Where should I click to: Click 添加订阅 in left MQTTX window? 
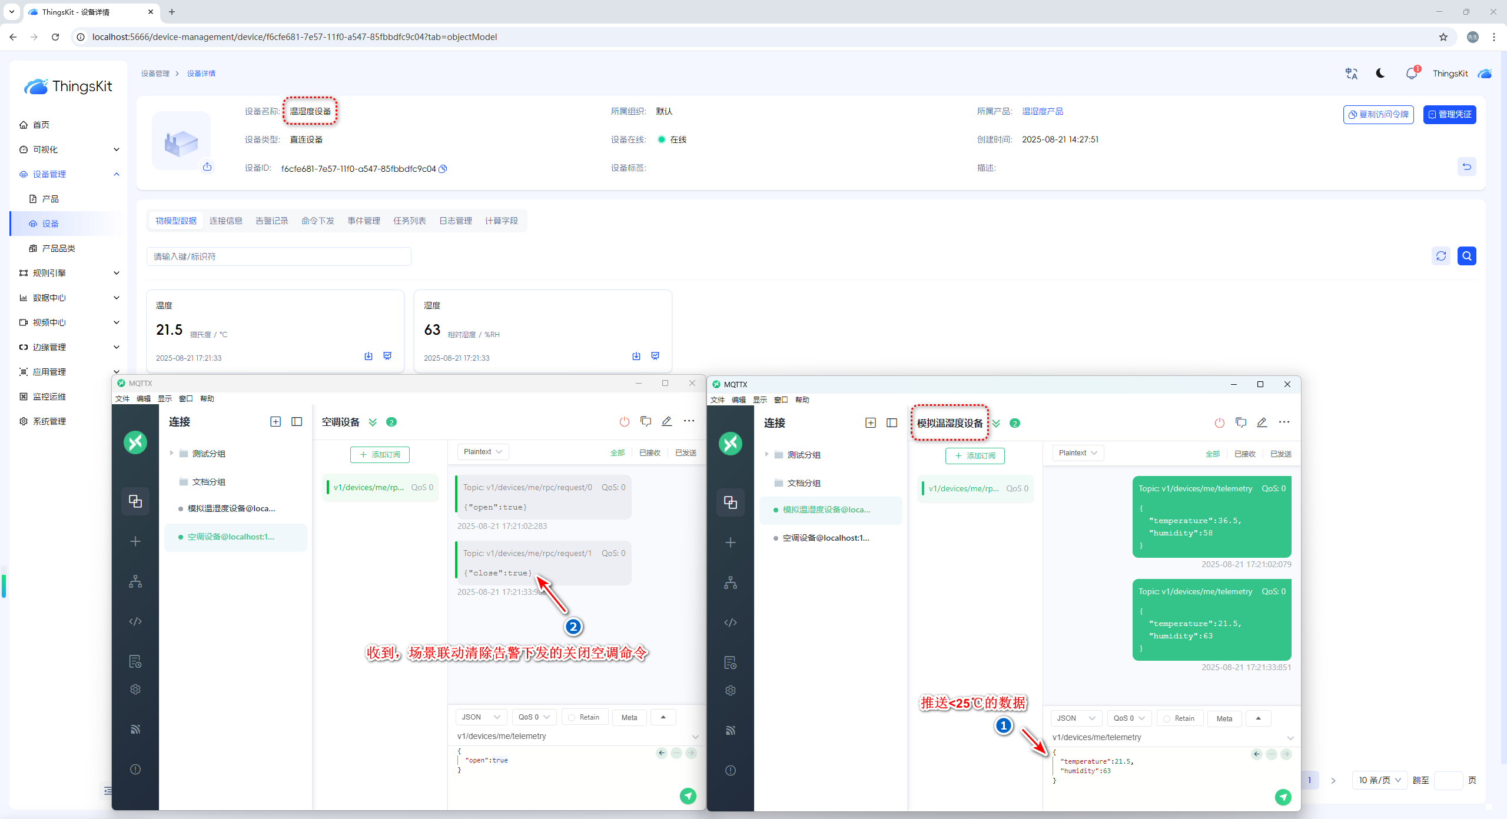(x=380, y=455)
